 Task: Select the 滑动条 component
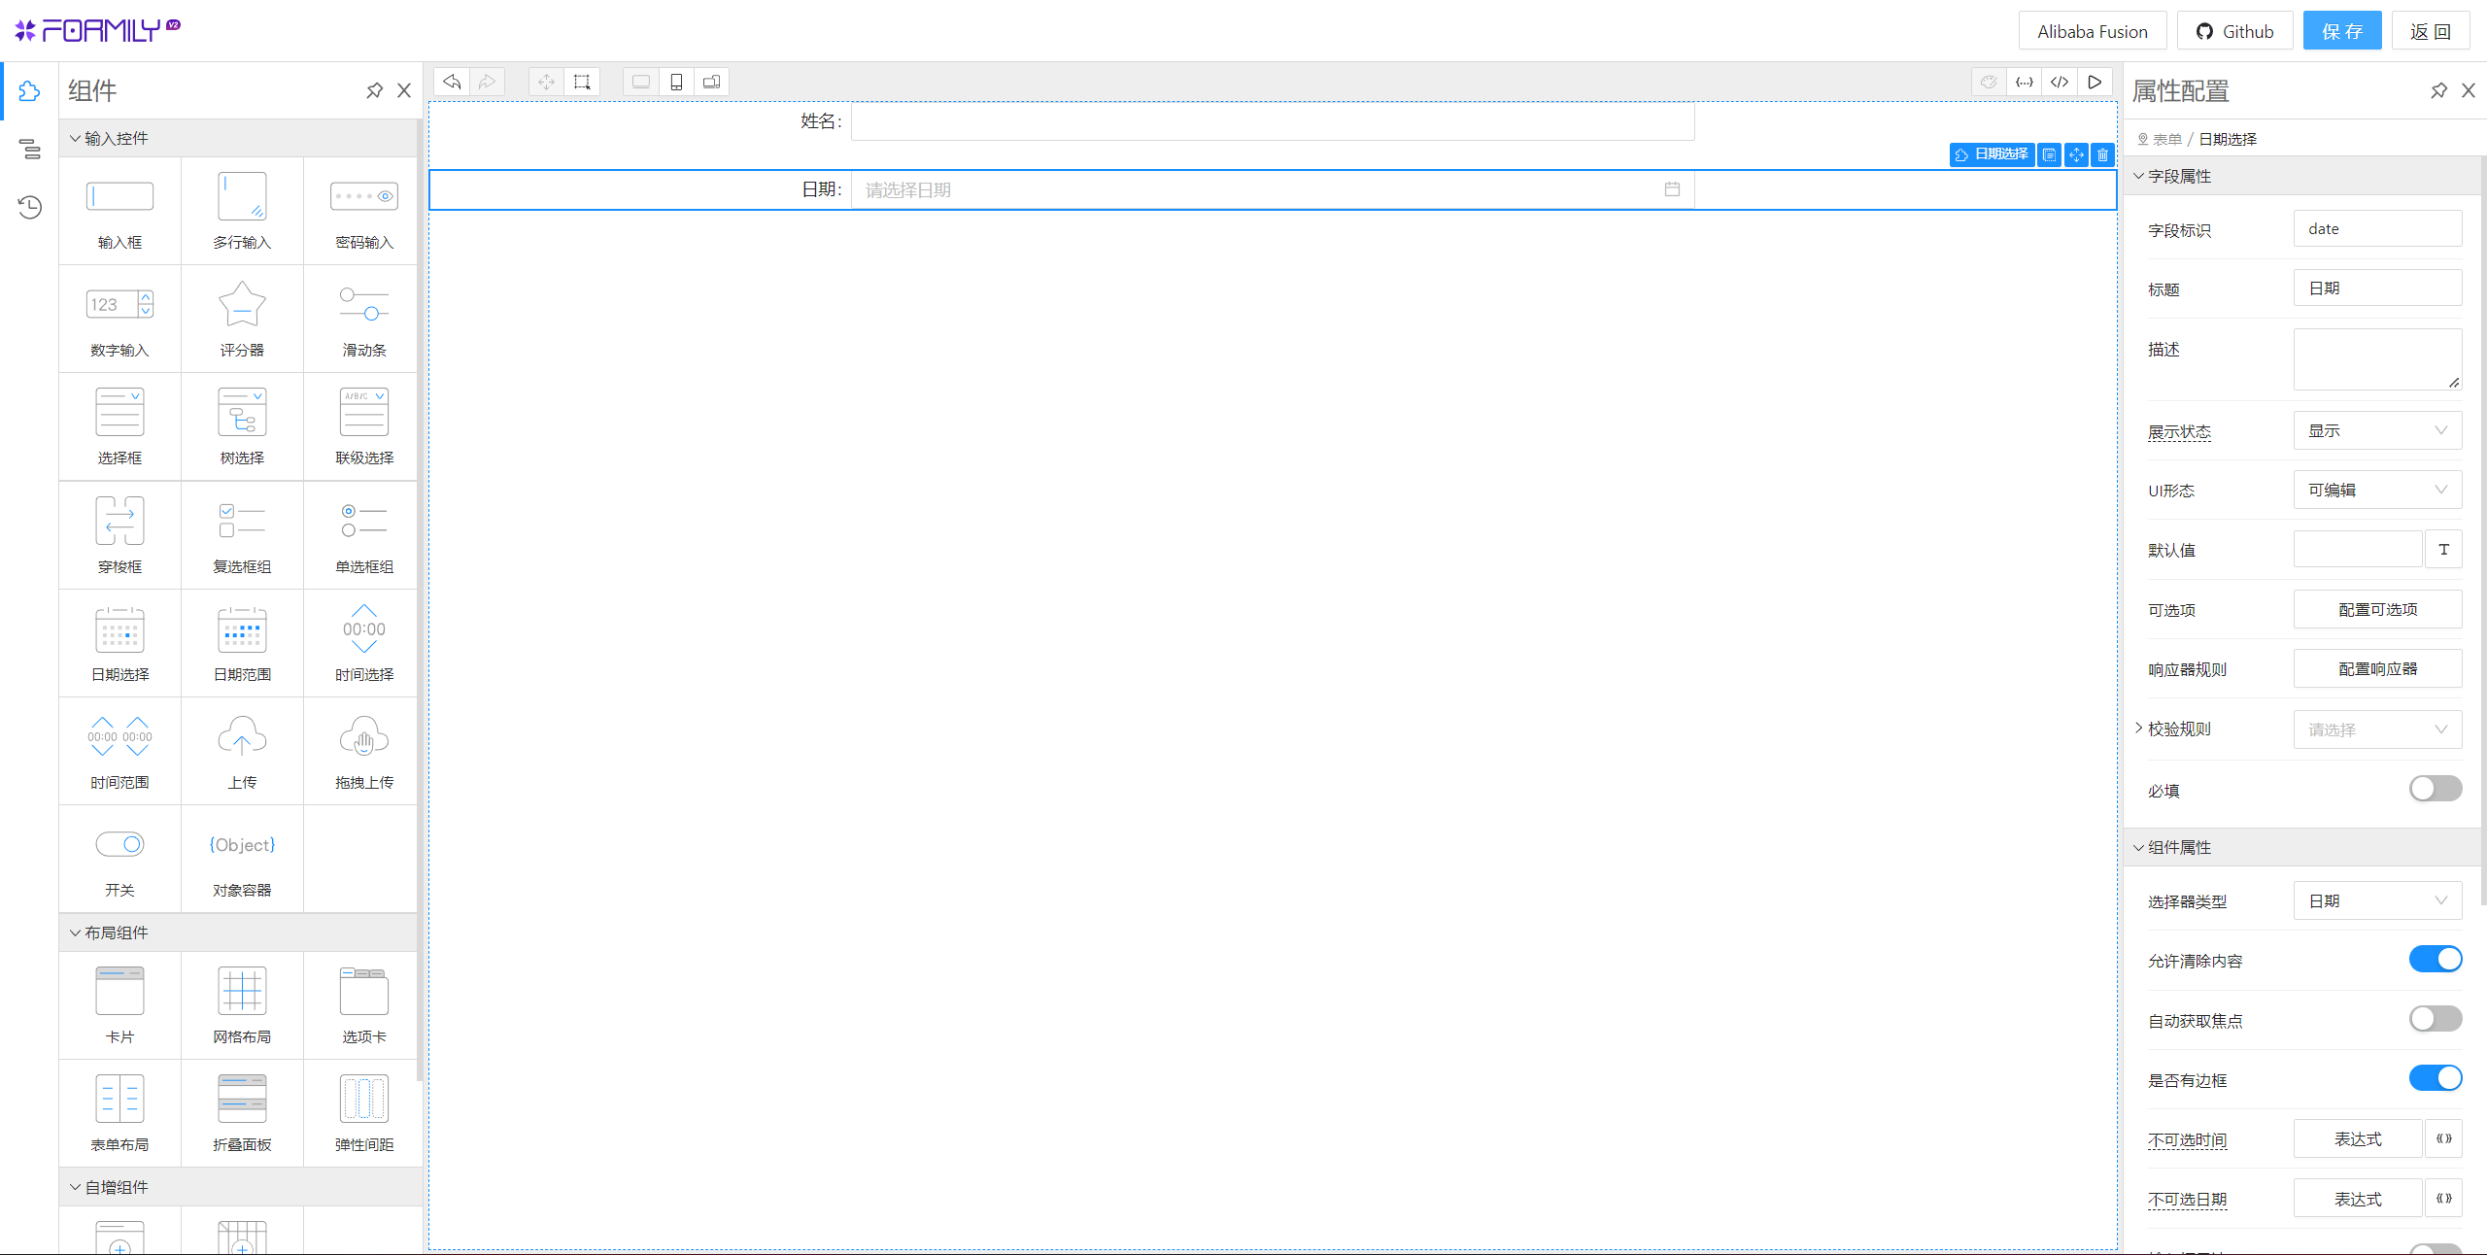(x=364, y=319)
